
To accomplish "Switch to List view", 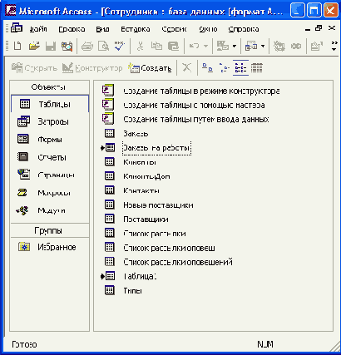I will (240, 67).
